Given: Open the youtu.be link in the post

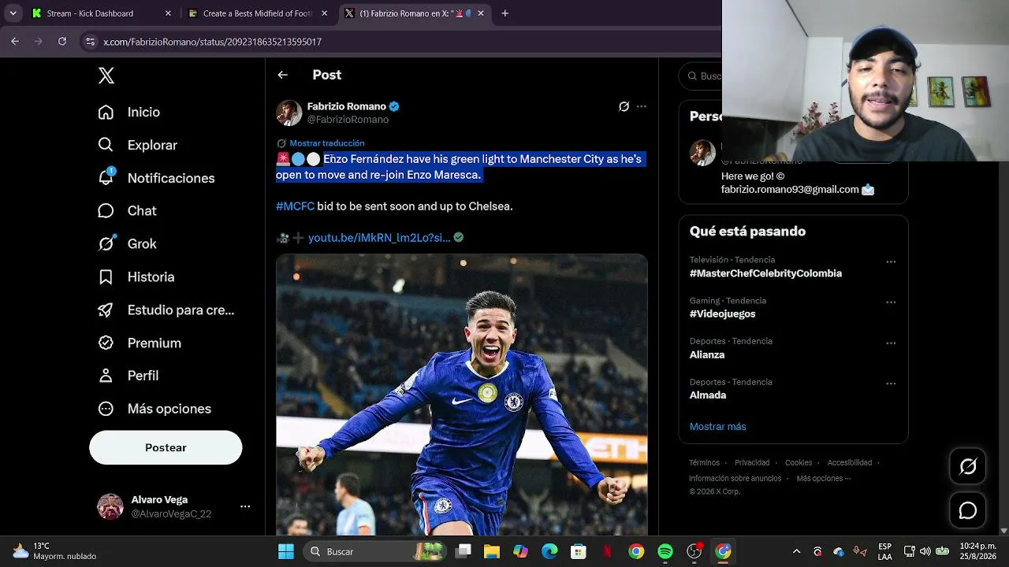Looking at the screenshot, I should click(379, 238).
